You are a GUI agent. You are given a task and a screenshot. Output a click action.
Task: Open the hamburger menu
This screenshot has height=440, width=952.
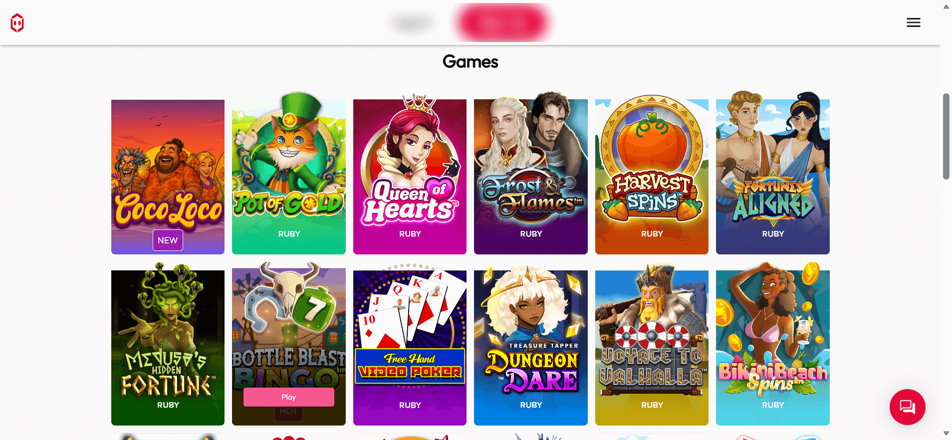[914, 22]
